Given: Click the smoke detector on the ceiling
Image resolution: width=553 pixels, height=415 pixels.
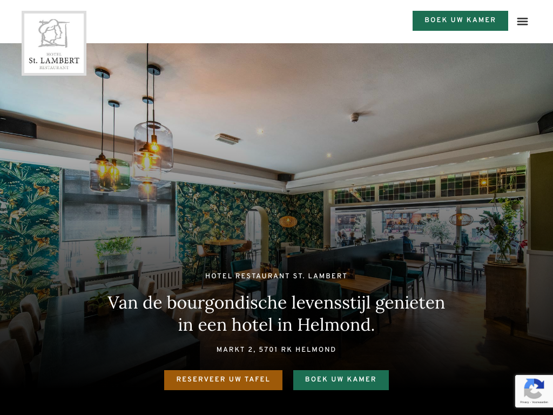Looking at the screenshot, I should [x=354, y=117].
